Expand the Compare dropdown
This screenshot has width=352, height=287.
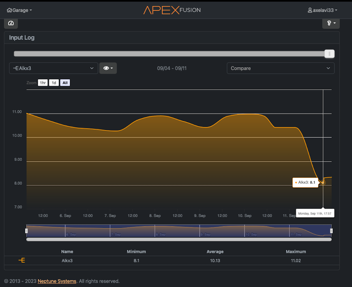281,68
